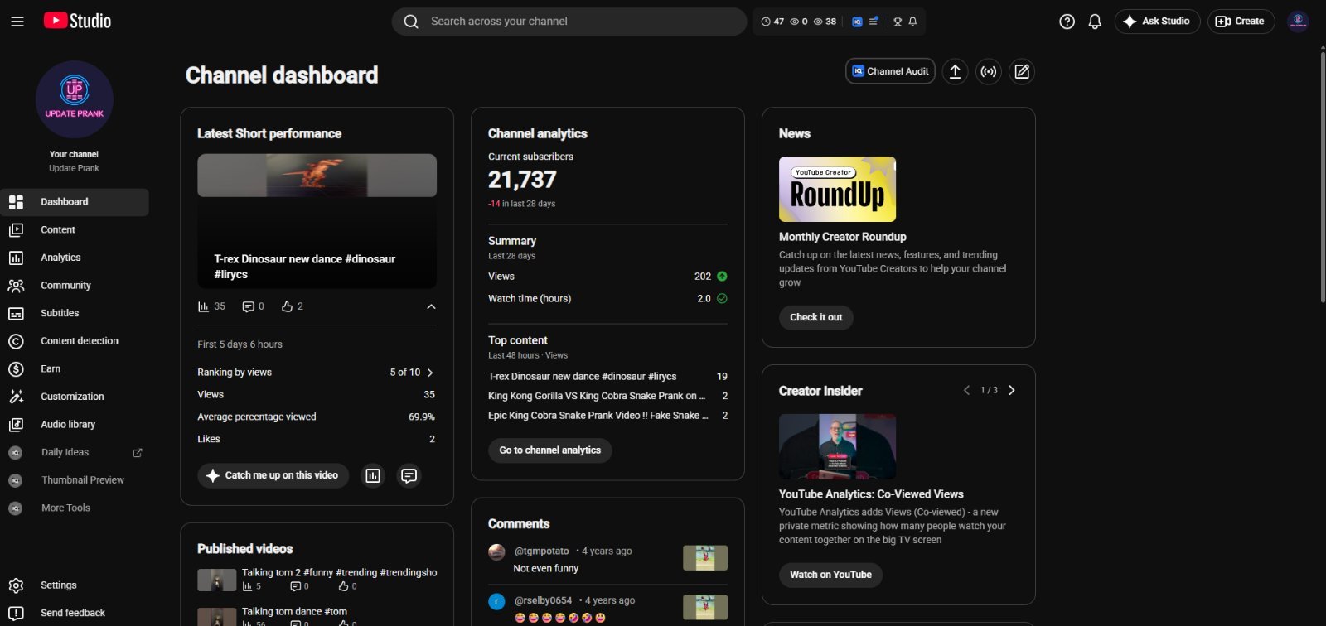Open Thumbnail Preview in the sidebar

coord(75,480)
